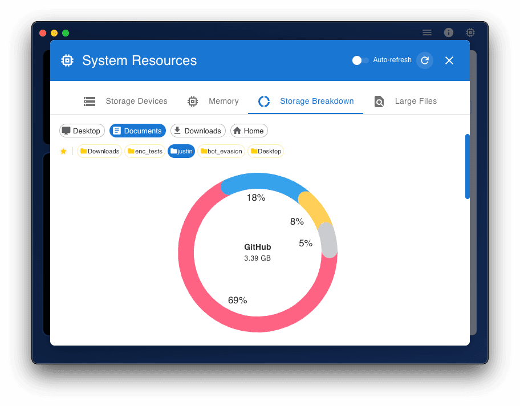Viewport: 520px width, 406px height.
Task: Enable the Auto-refresh toggle
Action: (359, 60)
